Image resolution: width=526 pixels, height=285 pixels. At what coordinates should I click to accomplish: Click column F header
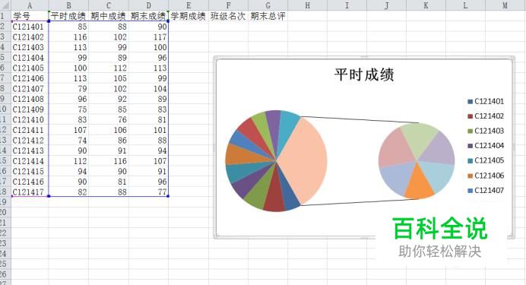(228, 5)
